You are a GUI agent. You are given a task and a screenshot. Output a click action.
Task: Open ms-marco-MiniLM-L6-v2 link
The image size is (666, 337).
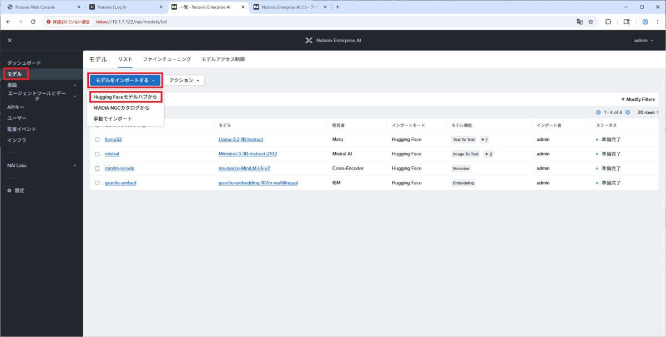coord(244,168)
